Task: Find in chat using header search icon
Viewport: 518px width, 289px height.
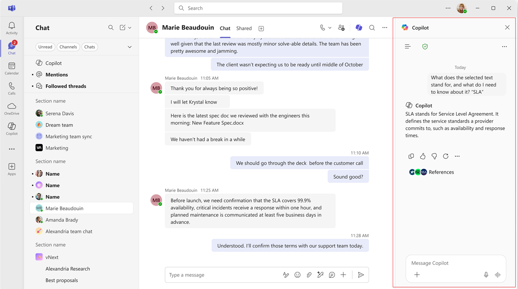Action: [x=372, y=28]
